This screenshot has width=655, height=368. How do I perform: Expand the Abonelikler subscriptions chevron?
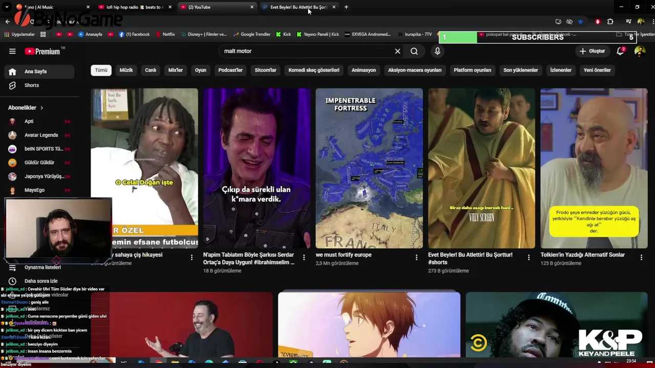click(x=41, y=108)
